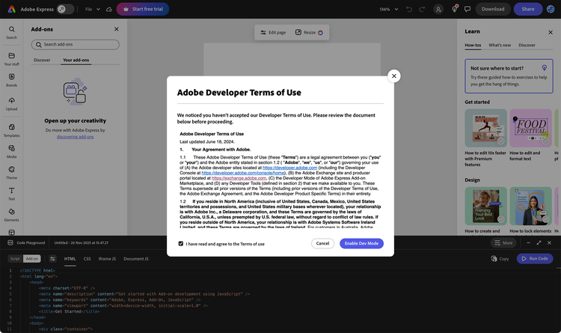This screenshot has height=333, width=561.
Task: Open the More options in Code Playground
Action: pos(503,243)
